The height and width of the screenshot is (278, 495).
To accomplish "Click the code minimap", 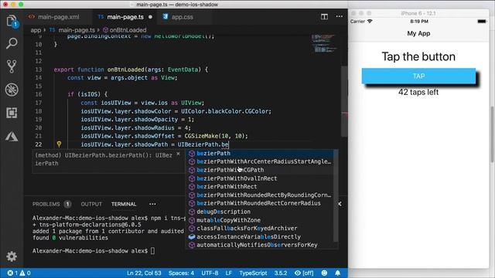I will tap(324, 44).
